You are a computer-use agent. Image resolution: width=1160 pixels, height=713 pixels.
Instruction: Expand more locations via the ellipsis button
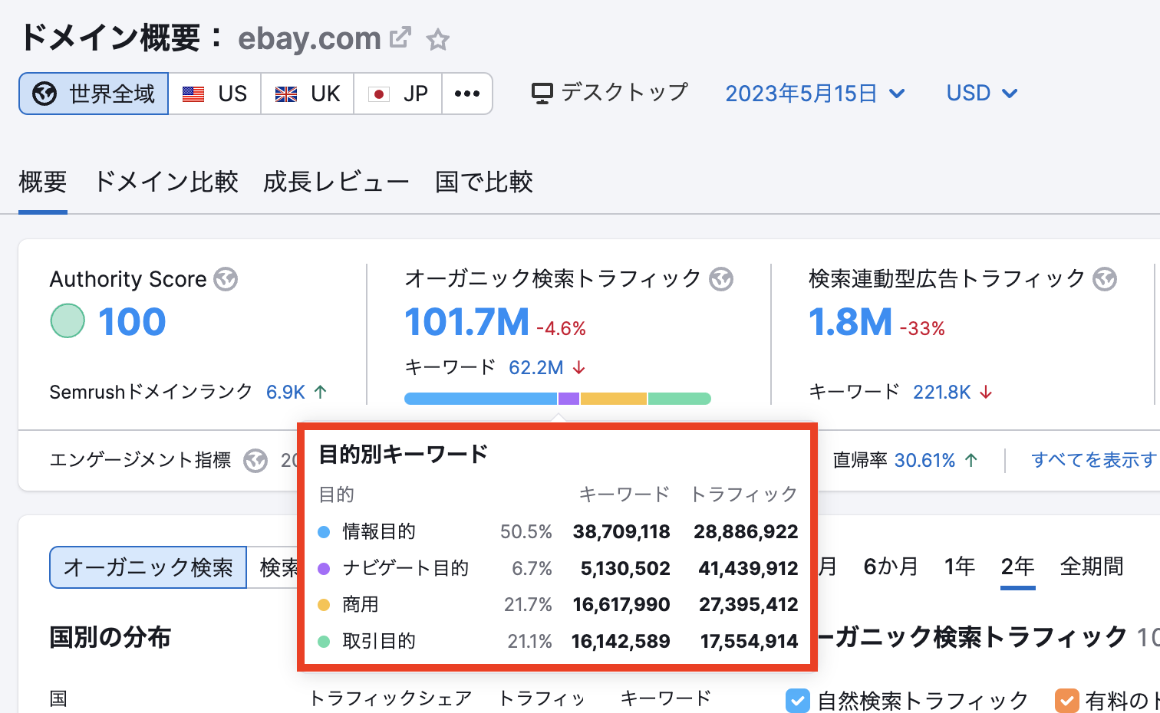pyautogui.click(x=467, y=93)
